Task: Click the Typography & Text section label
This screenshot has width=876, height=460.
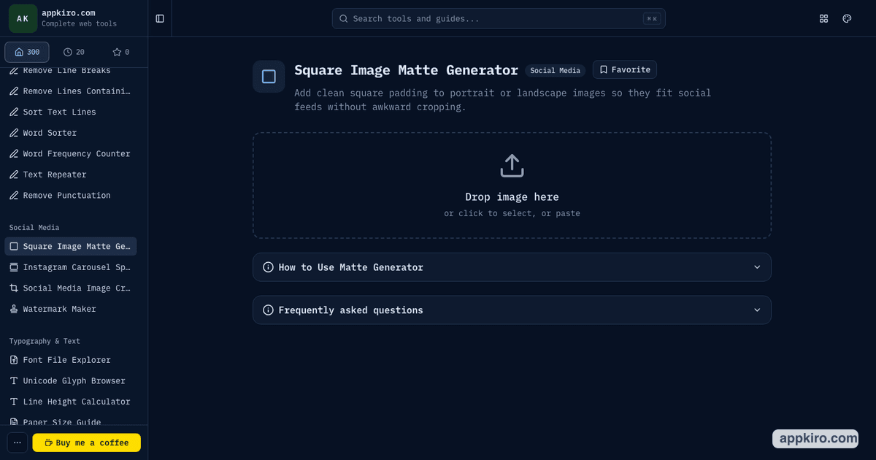Action: click(x=45, y=341)
